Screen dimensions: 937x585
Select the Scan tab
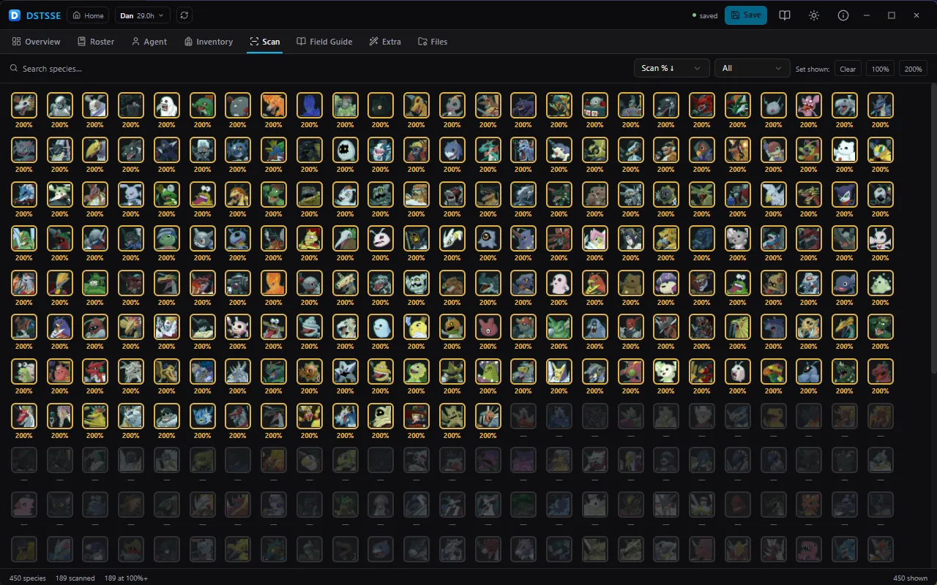[264, 42]
